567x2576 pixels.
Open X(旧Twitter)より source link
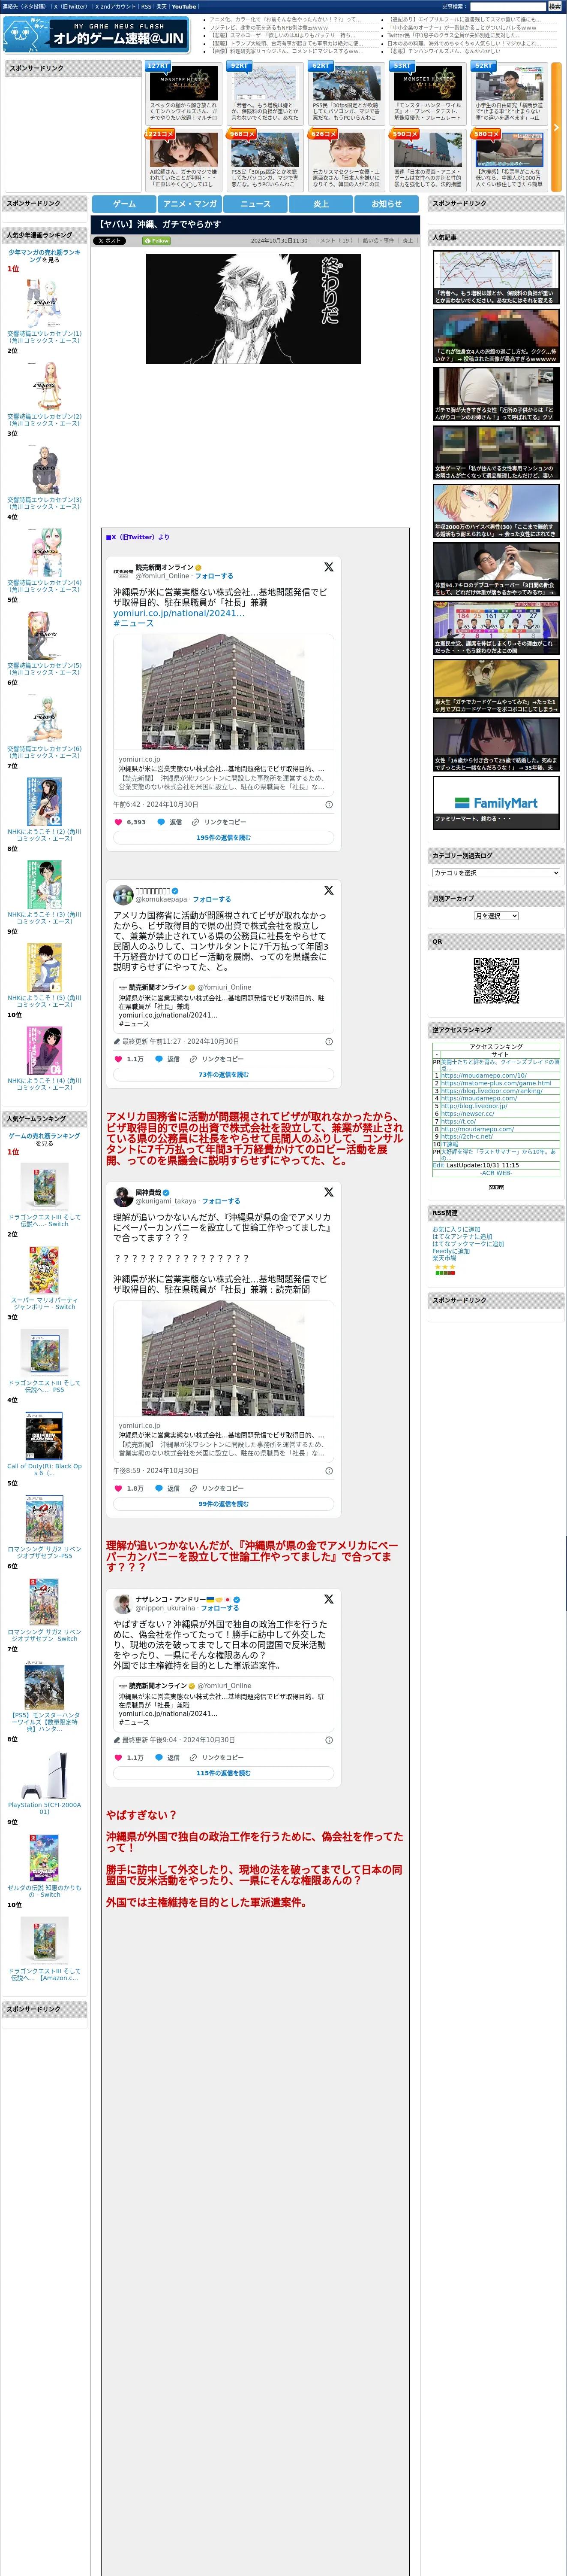point(138,537)
